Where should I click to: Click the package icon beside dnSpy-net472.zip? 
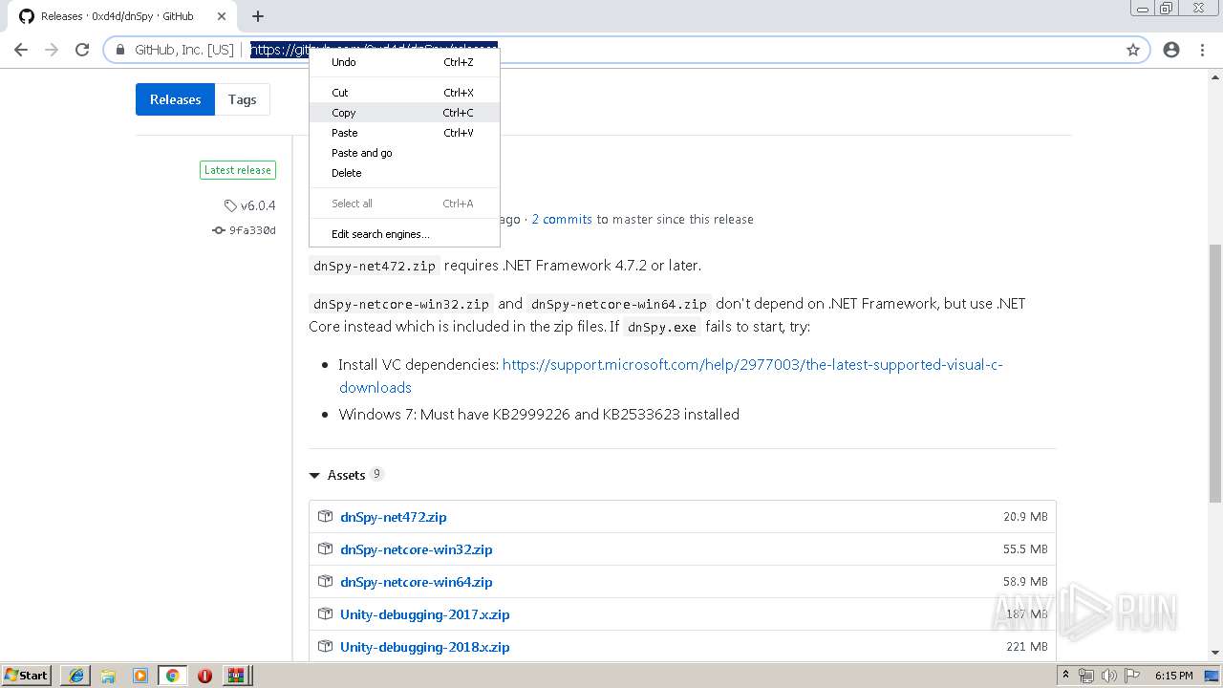[x=325, y=516]
